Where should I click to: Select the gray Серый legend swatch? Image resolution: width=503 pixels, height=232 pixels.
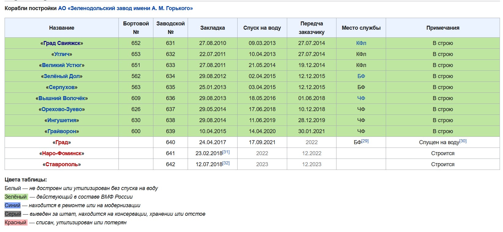click(13, 214)
